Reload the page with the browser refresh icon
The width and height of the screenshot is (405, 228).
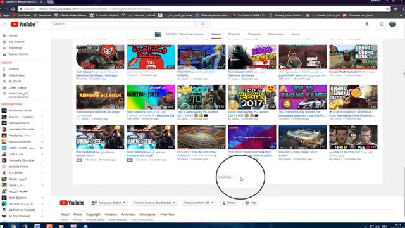pos(13,9)
